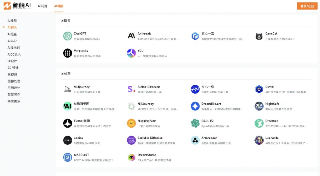The height and width of the screenshot is (176, 320).
Task: Click the DALL-E2 title link
Action: click(208, 121)
